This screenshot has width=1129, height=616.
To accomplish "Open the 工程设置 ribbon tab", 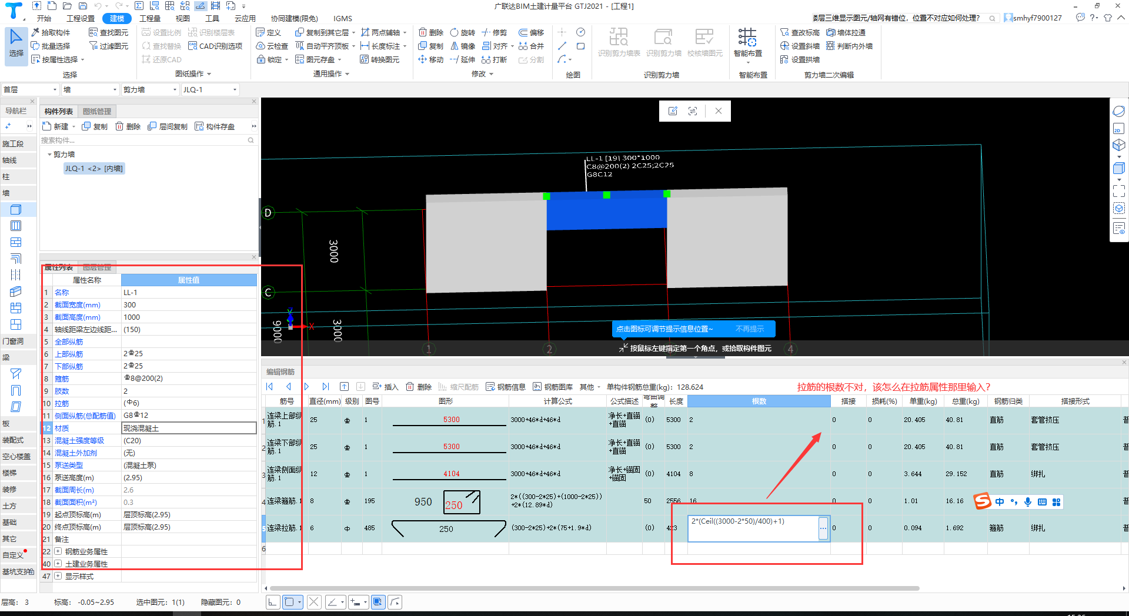I will [81, 18].
